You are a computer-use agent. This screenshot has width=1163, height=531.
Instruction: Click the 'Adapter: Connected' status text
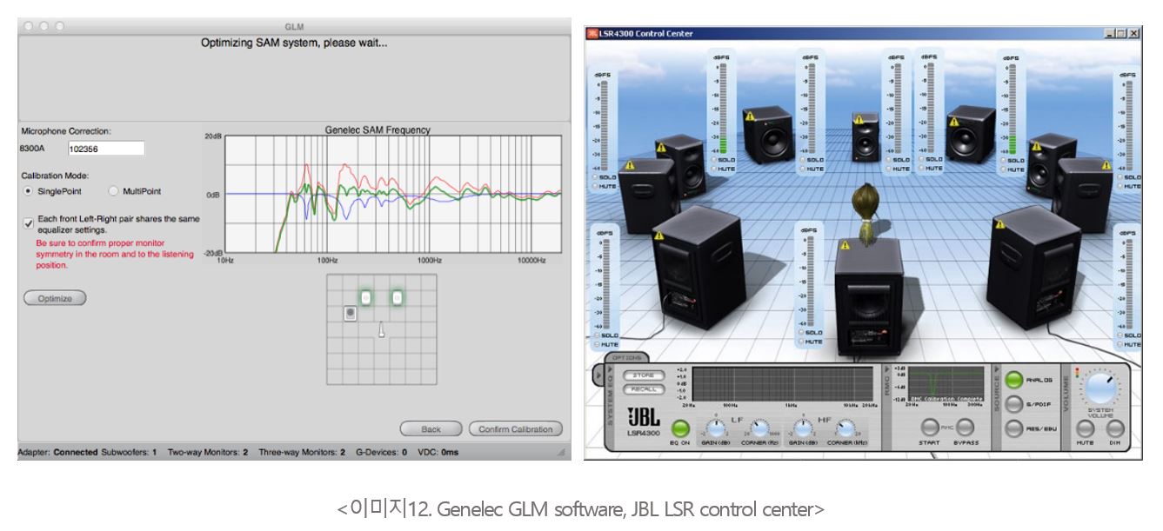click(x=58, y=453)
